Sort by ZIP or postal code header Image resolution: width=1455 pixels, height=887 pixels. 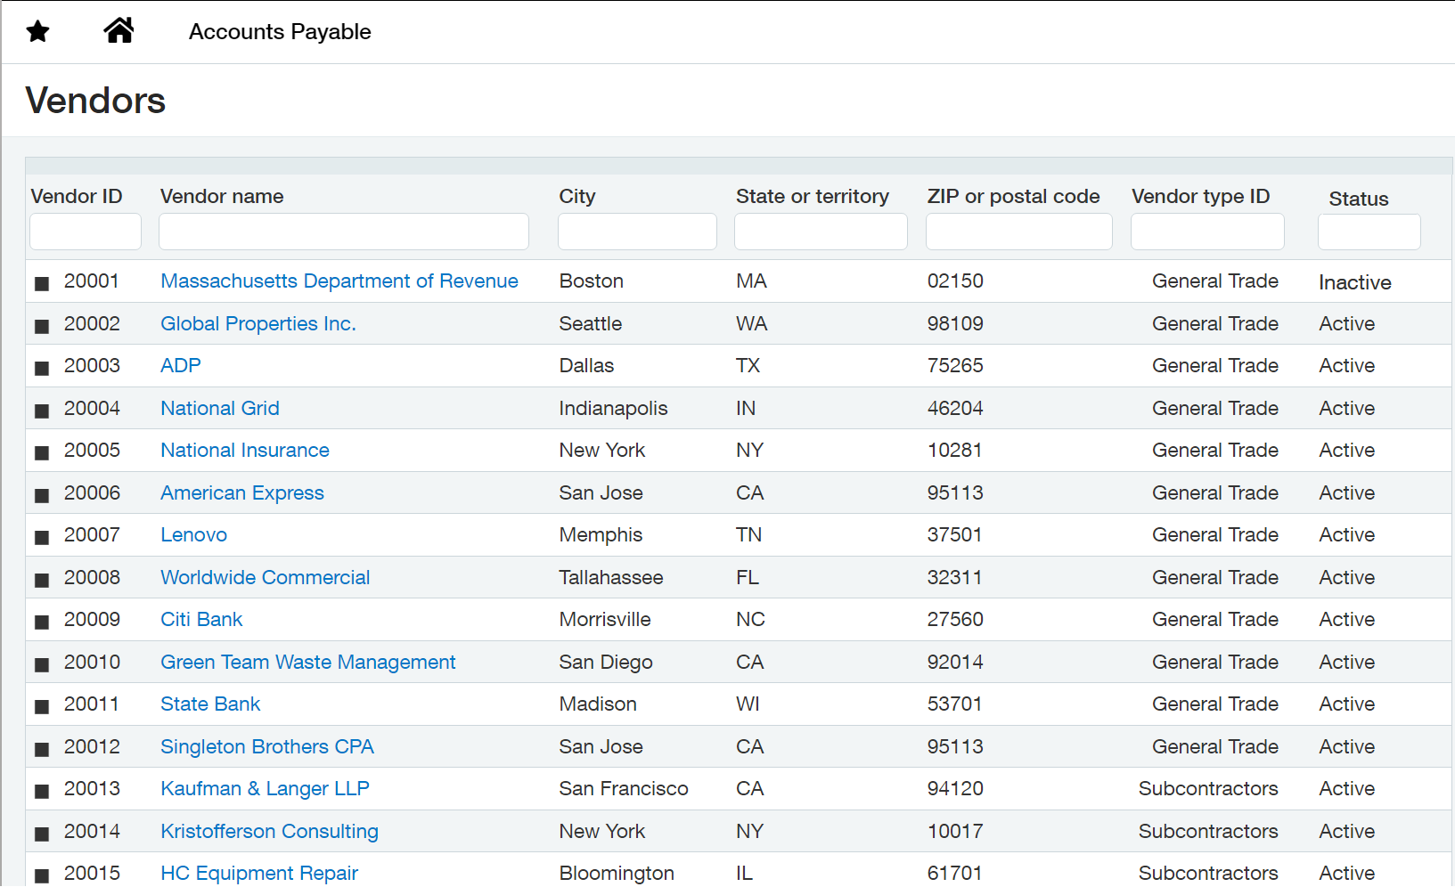[x=1014, y=196]
